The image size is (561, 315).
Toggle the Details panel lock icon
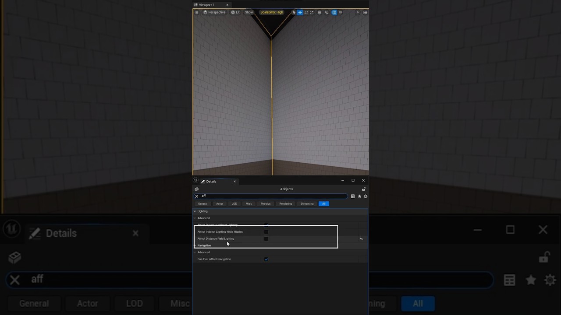click(x=364, y=189)
